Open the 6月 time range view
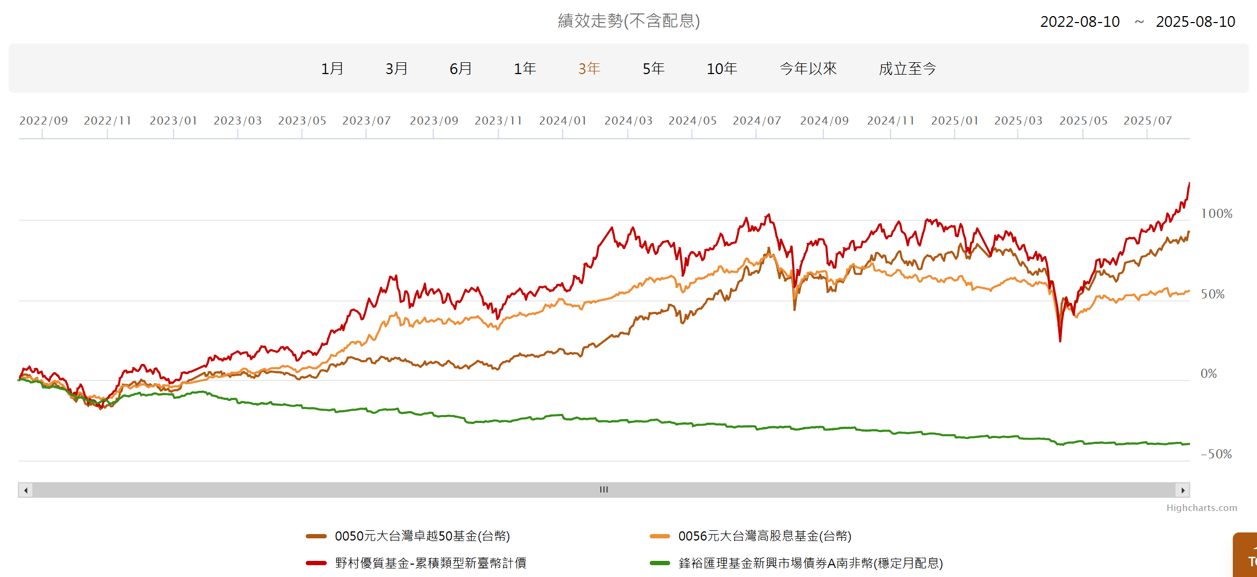Screen dimensions: 1257x577 tap(461, 69)
